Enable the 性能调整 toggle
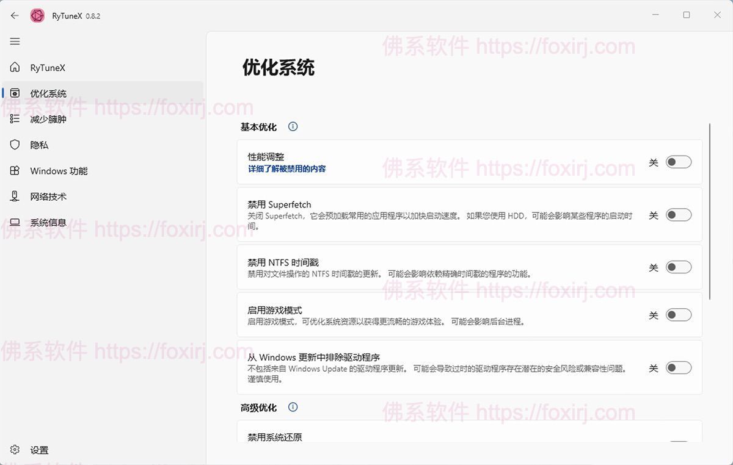733x465 pixels. coord(679,161)
